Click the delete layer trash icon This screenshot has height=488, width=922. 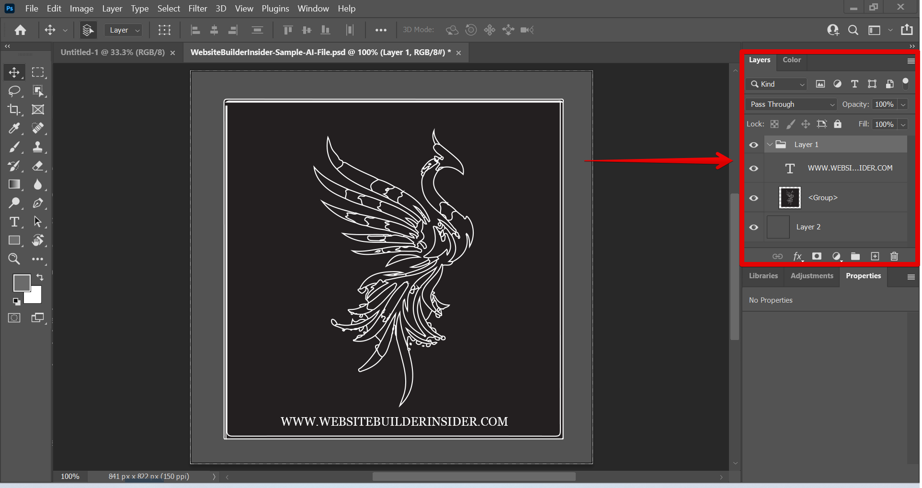tap(894, 257)
